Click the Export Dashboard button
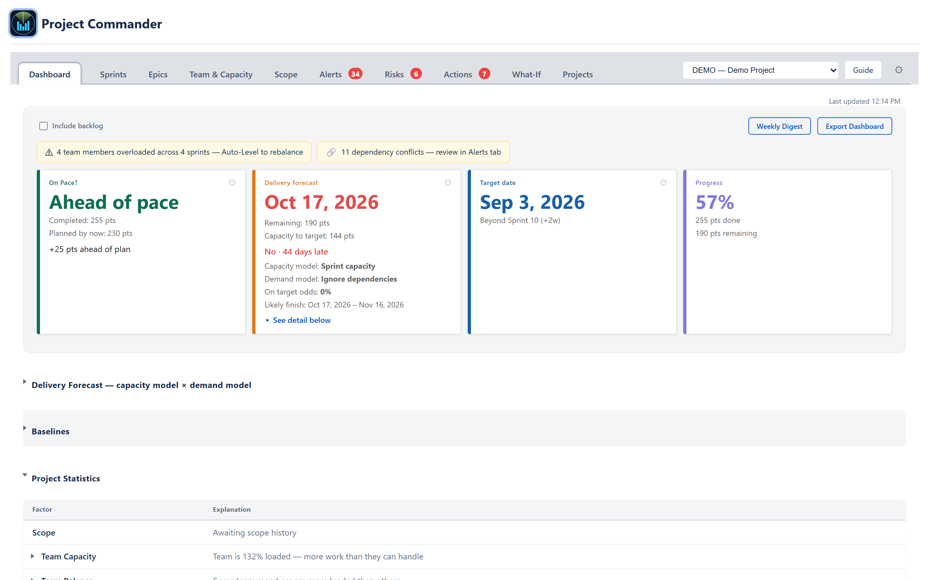The image size is (929, 580). click(x=854, y=126)
